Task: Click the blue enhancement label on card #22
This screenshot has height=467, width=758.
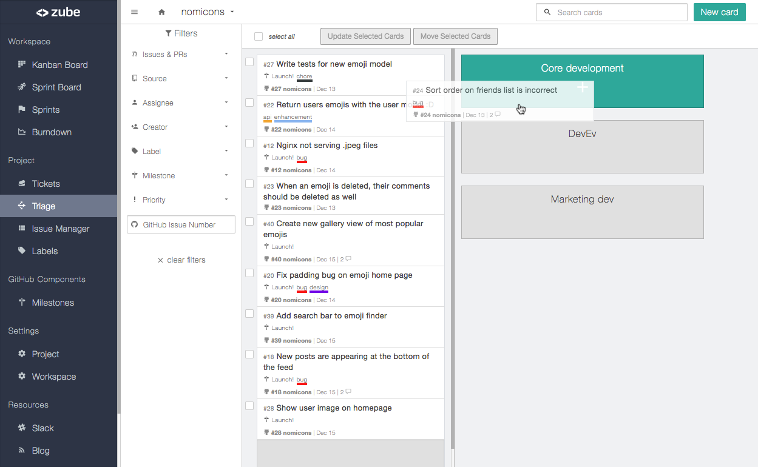Action: coord(293,117)
